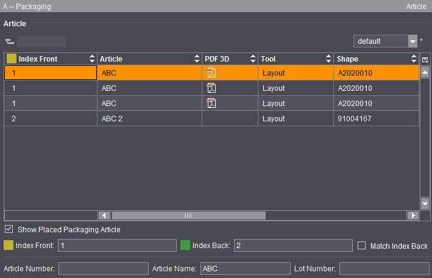Screen dimensions: 432x278
Task: Enable Match Index Back checkbox
Action: (361, 246)
